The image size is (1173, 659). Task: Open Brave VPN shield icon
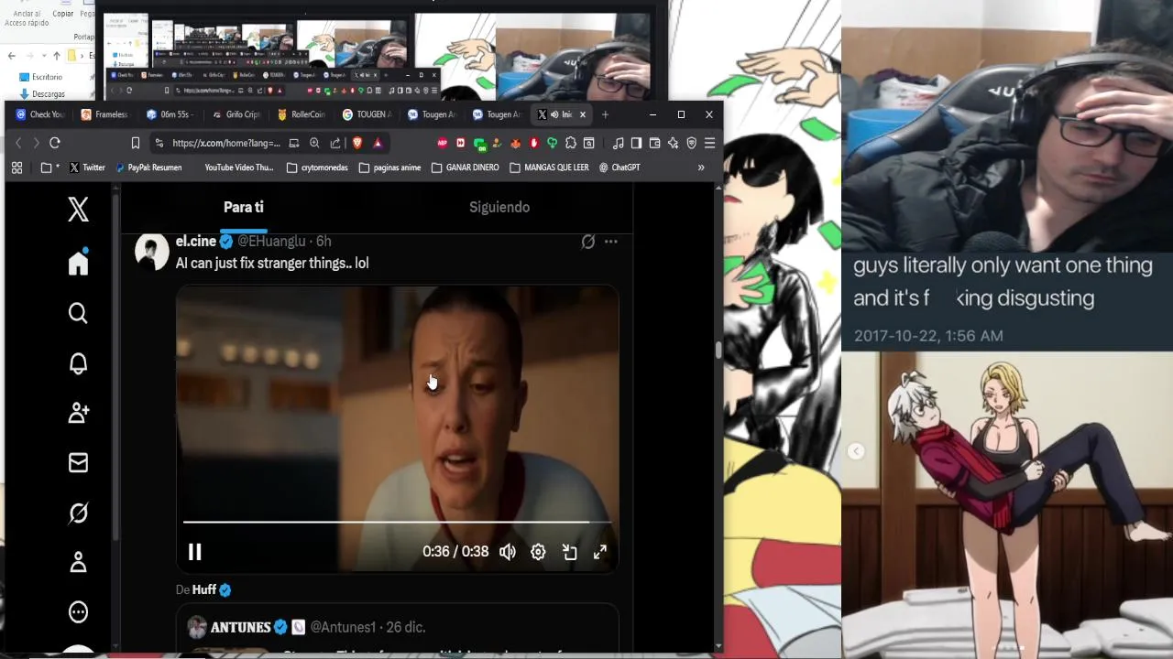point(691,143)
